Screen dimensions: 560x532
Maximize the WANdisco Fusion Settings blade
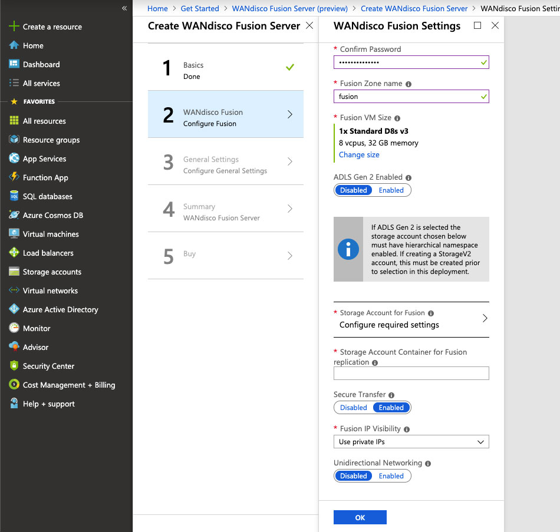click(x=477, y=25)
